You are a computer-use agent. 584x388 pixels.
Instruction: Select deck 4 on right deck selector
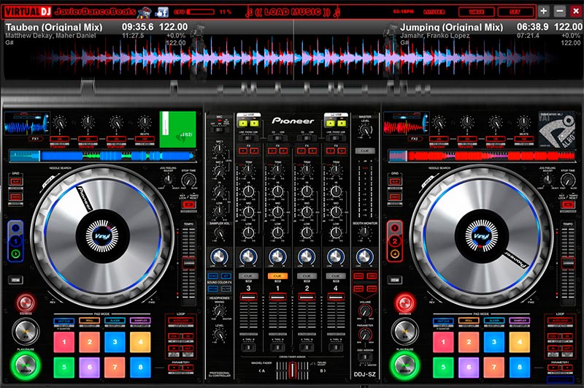pyautogui.click(x=395, y=254)
